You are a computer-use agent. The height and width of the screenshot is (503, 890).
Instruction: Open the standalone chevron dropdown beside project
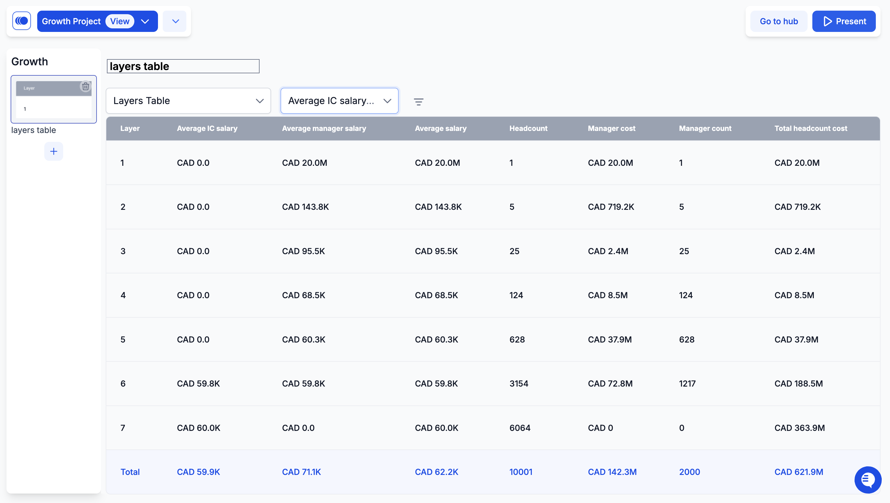coord(175,22)
